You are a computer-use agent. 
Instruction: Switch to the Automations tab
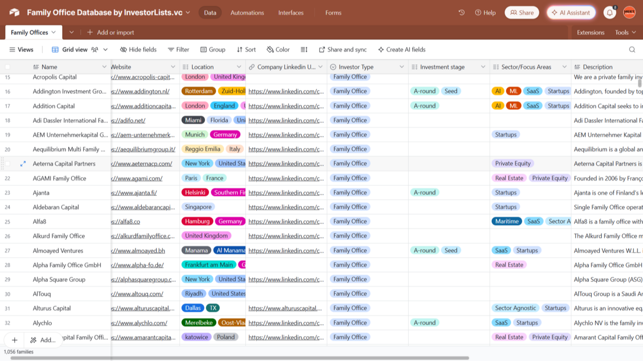click(x=247, y=12)
